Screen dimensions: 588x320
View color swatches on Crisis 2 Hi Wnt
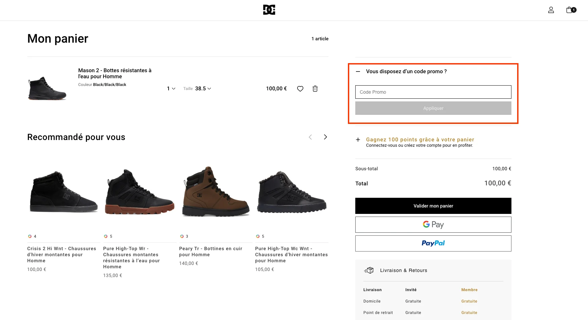tap(30, 236)
